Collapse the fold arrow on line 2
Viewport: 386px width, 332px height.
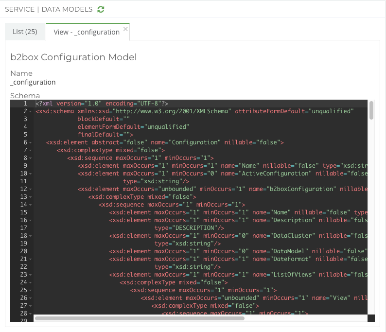point(31,111)
